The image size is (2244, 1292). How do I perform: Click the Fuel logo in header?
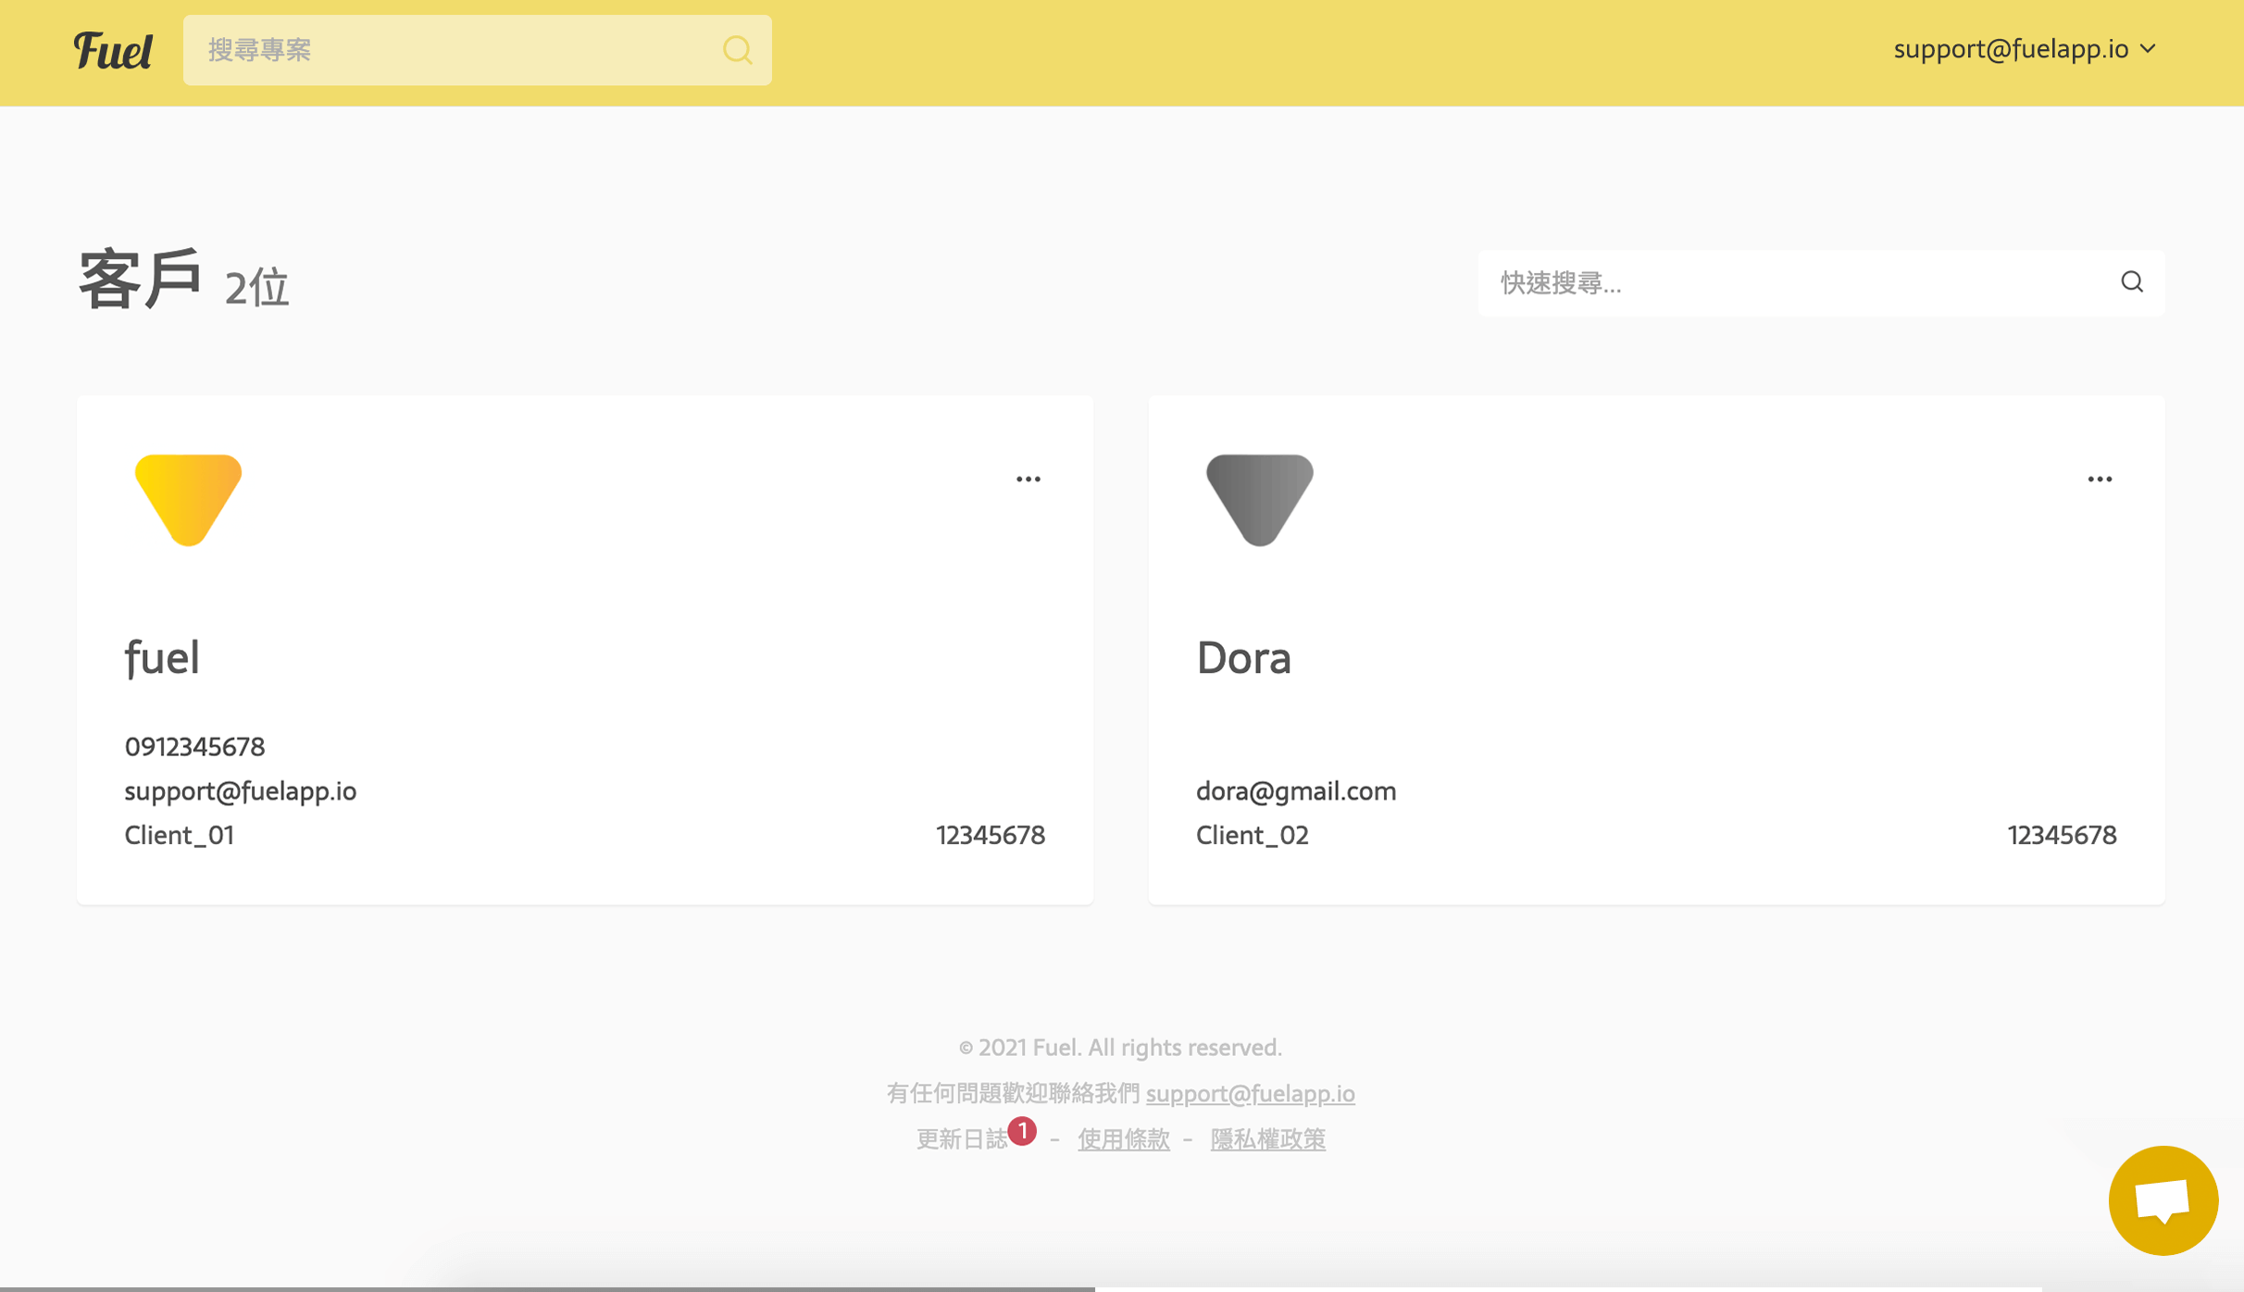coord(113,51)
